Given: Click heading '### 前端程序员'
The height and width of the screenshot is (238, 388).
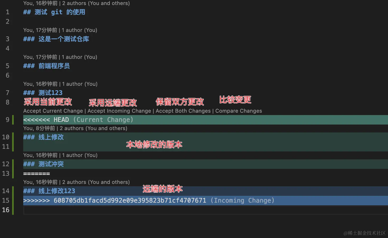Looking at the screenshot, I should 46,66.
